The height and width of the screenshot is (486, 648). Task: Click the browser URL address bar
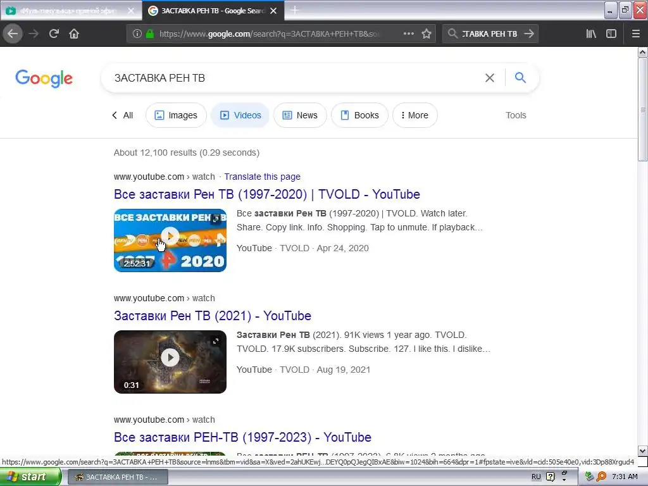268,34
